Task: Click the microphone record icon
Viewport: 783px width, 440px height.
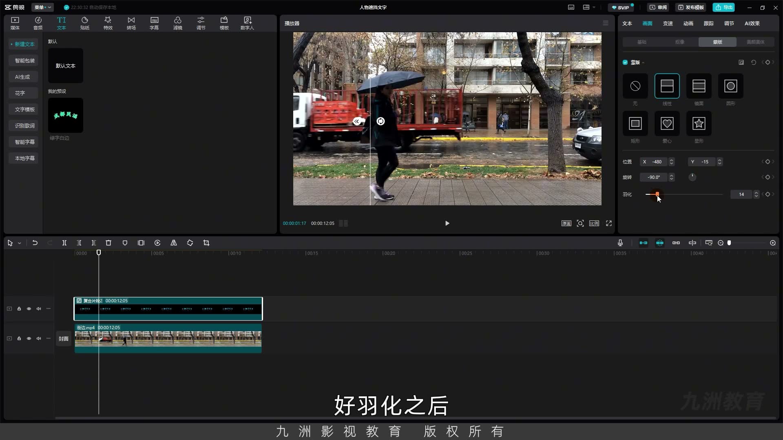Action: pyautogui.click(x=620, y=243)
